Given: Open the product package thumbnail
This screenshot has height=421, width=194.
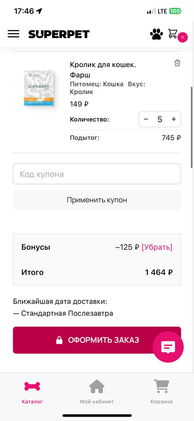Looking at the screenshot, I should click(x=39, y=88).
